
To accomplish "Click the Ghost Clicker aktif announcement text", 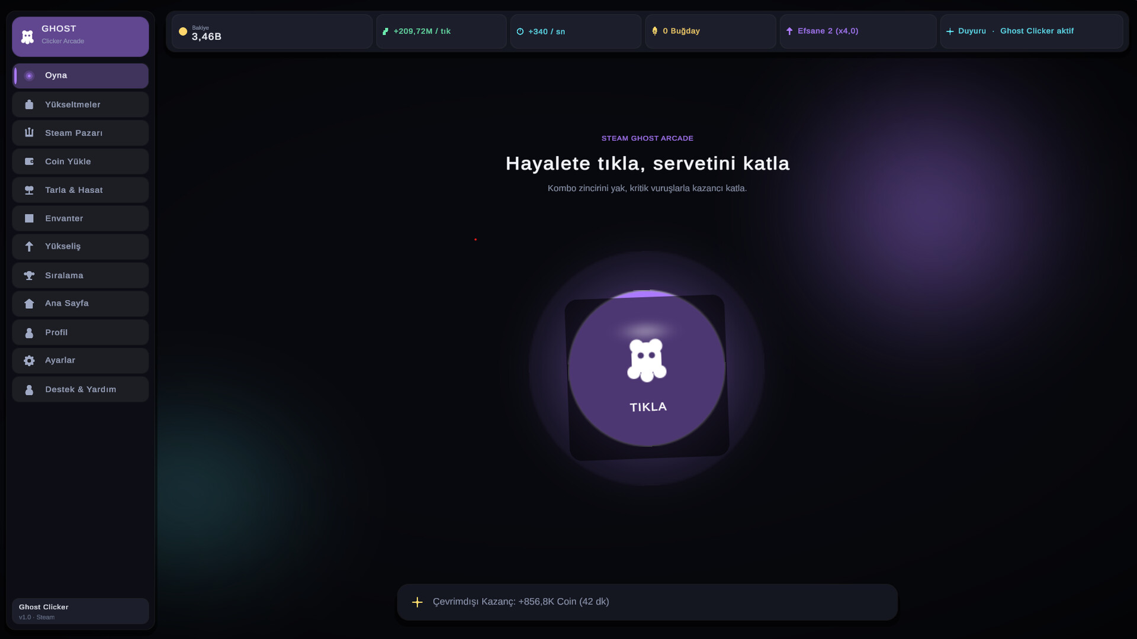I will click(1037, 31).
